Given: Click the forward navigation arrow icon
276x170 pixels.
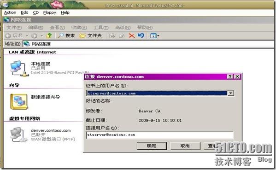Looking at the screenshot, I should [x=34, y=36].
